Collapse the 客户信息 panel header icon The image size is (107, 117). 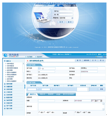[28, 65]
